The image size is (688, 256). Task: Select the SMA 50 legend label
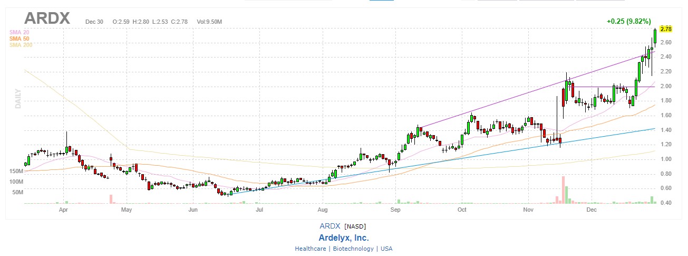point(19,39)
